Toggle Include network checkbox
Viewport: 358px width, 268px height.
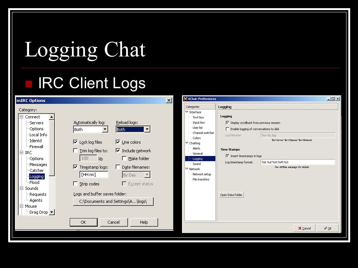point(118,151)
